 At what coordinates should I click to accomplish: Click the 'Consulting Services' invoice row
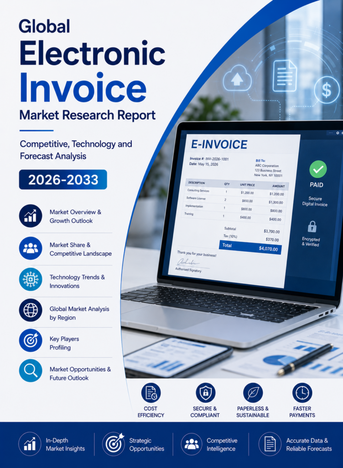pyautogui.click(x=235, y=192)
